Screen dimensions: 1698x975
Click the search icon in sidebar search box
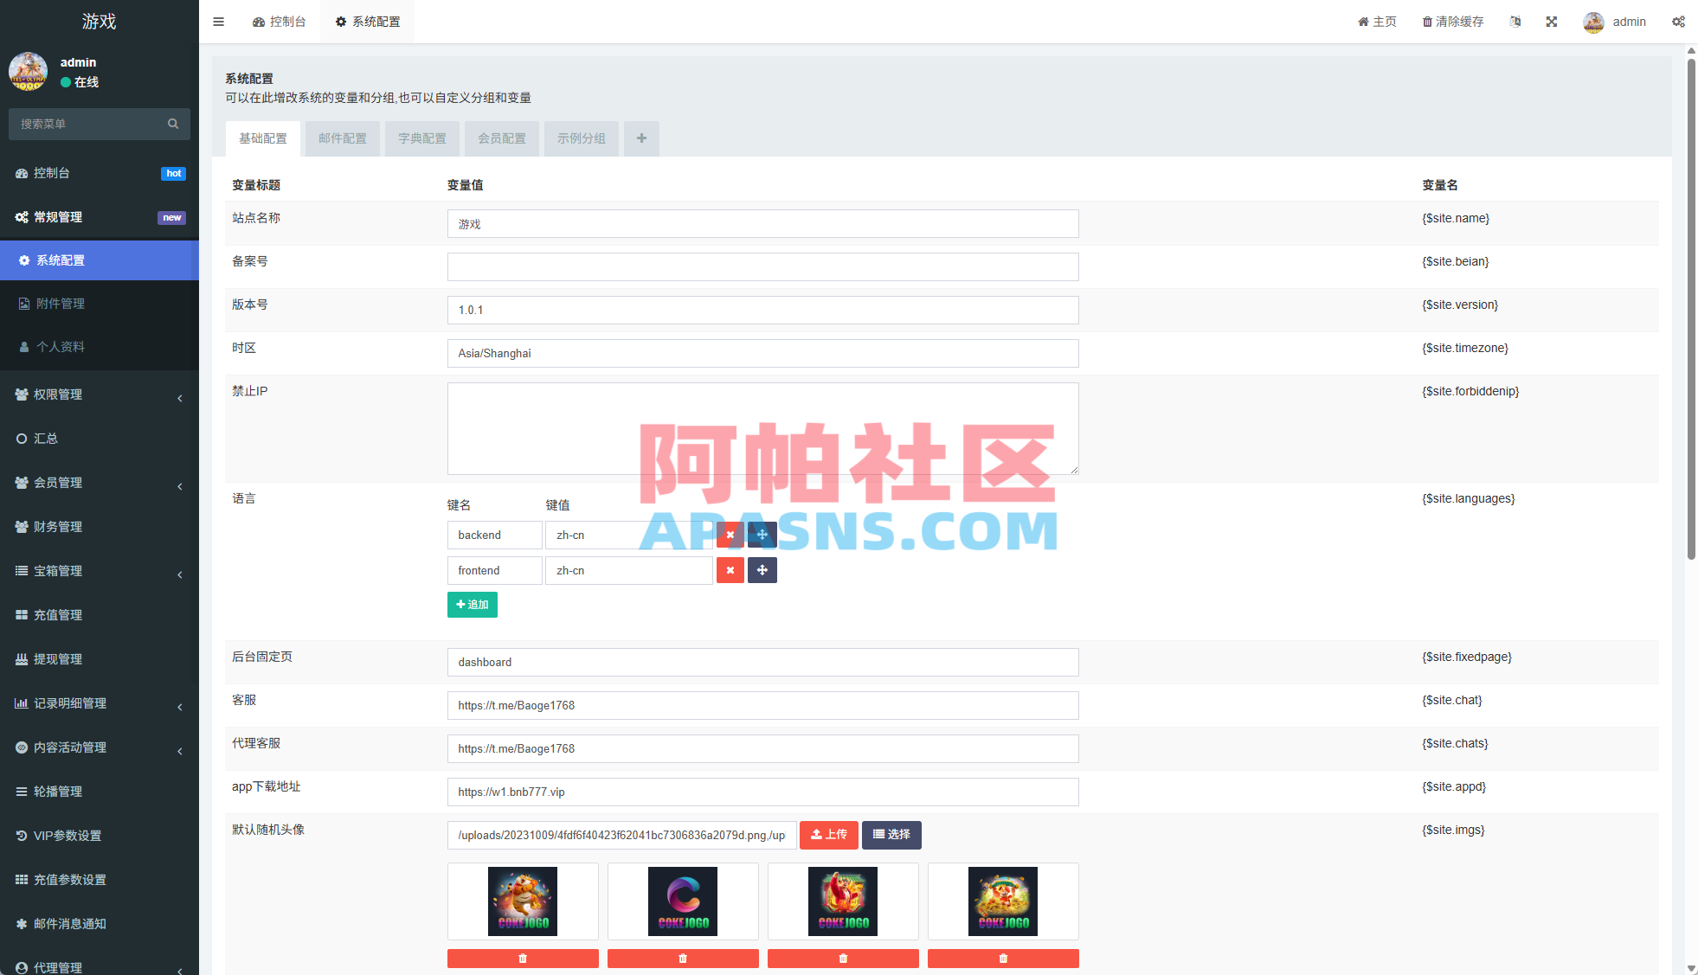point(173,124)
